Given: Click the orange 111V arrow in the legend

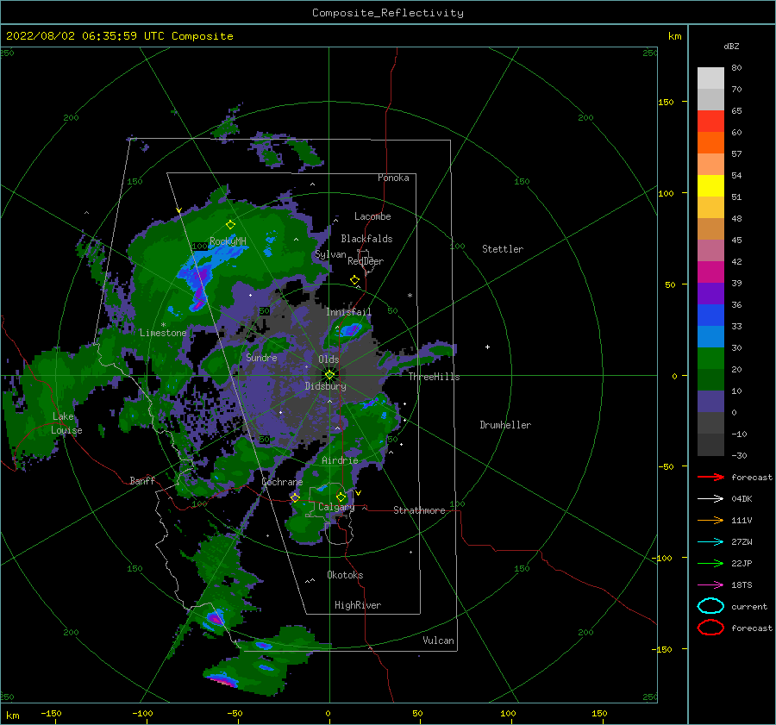Looking at the screenshot, I should pos(710,520).
